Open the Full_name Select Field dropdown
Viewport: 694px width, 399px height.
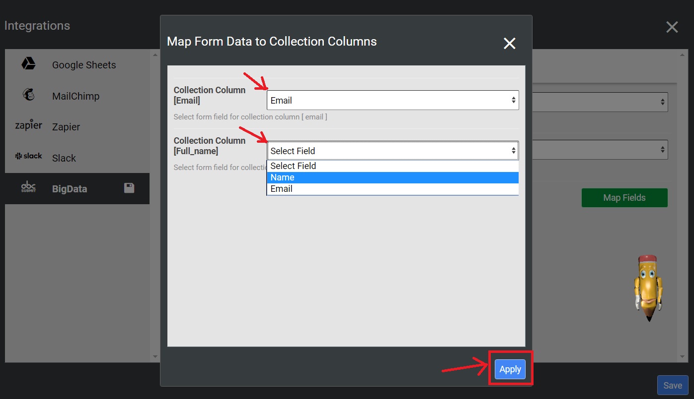coord(392,151)
